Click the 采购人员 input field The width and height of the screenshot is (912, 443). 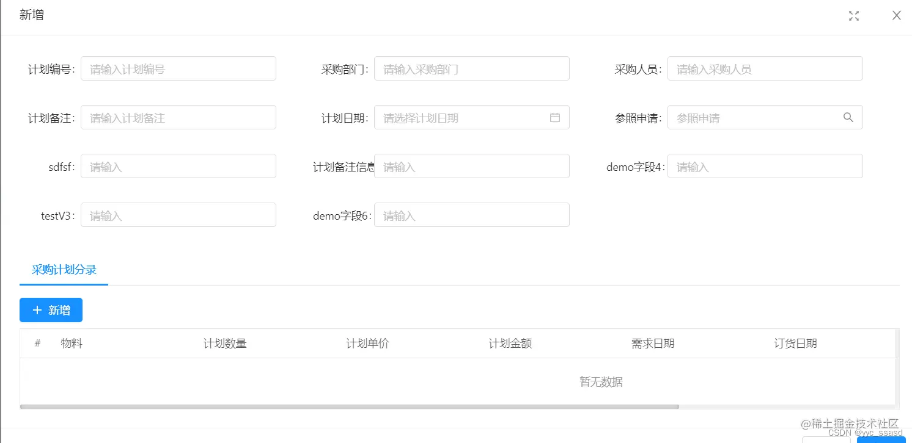click(765, 68)
